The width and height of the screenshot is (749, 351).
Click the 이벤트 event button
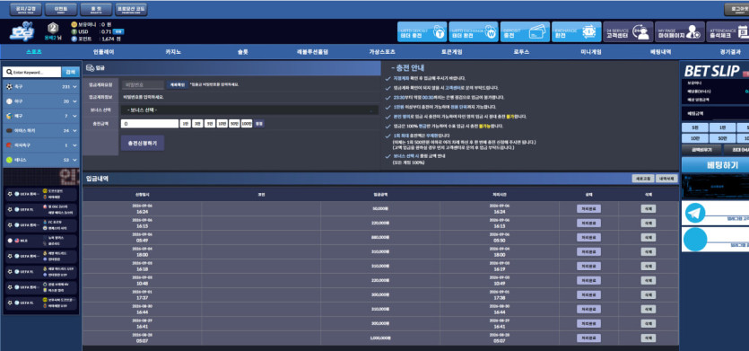(61, 10)
